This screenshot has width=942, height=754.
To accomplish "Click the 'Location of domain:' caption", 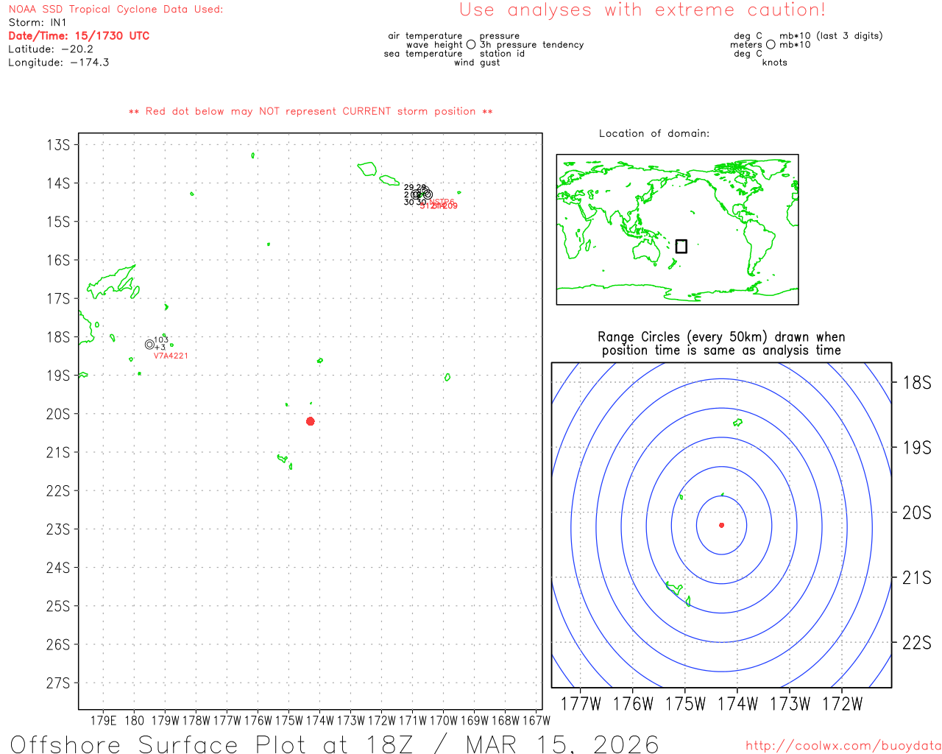I will pyautogui.click(x=654, y=133).
